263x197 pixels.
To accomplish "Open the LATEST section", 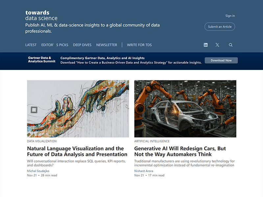I will point(31,45).
